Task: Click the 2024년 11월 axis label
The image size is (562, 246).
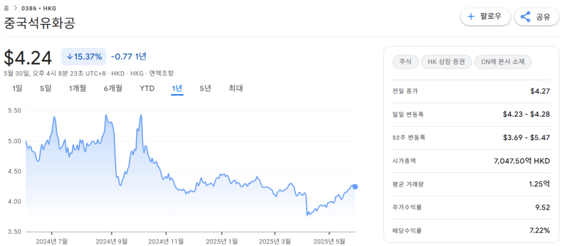Action: click(x=166, y=241)
